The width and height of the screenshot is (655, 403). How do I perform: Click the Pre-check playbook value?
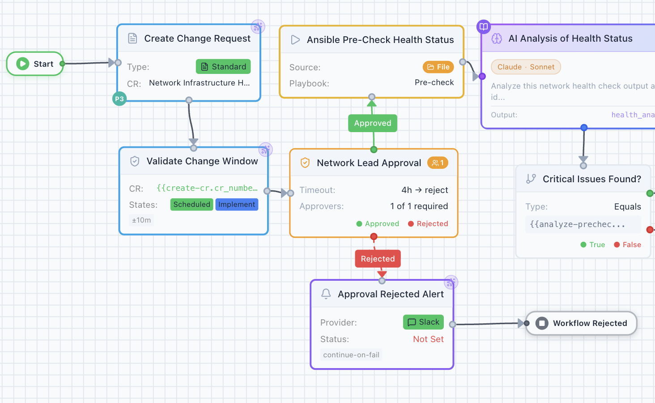click(x=434, y=82)
